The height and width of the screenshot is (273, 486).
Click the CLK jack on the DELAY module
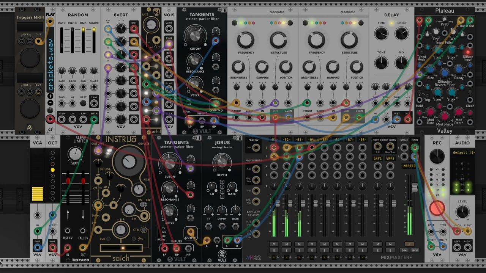click(x=386, y=119)
